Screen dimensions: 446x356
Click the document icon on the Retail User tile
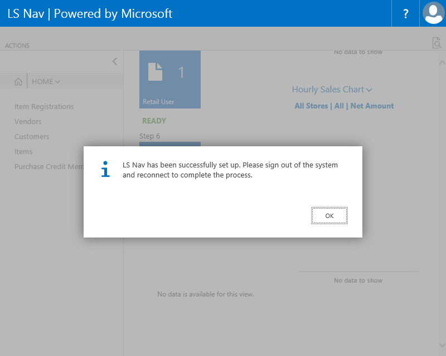click(156, 72)
